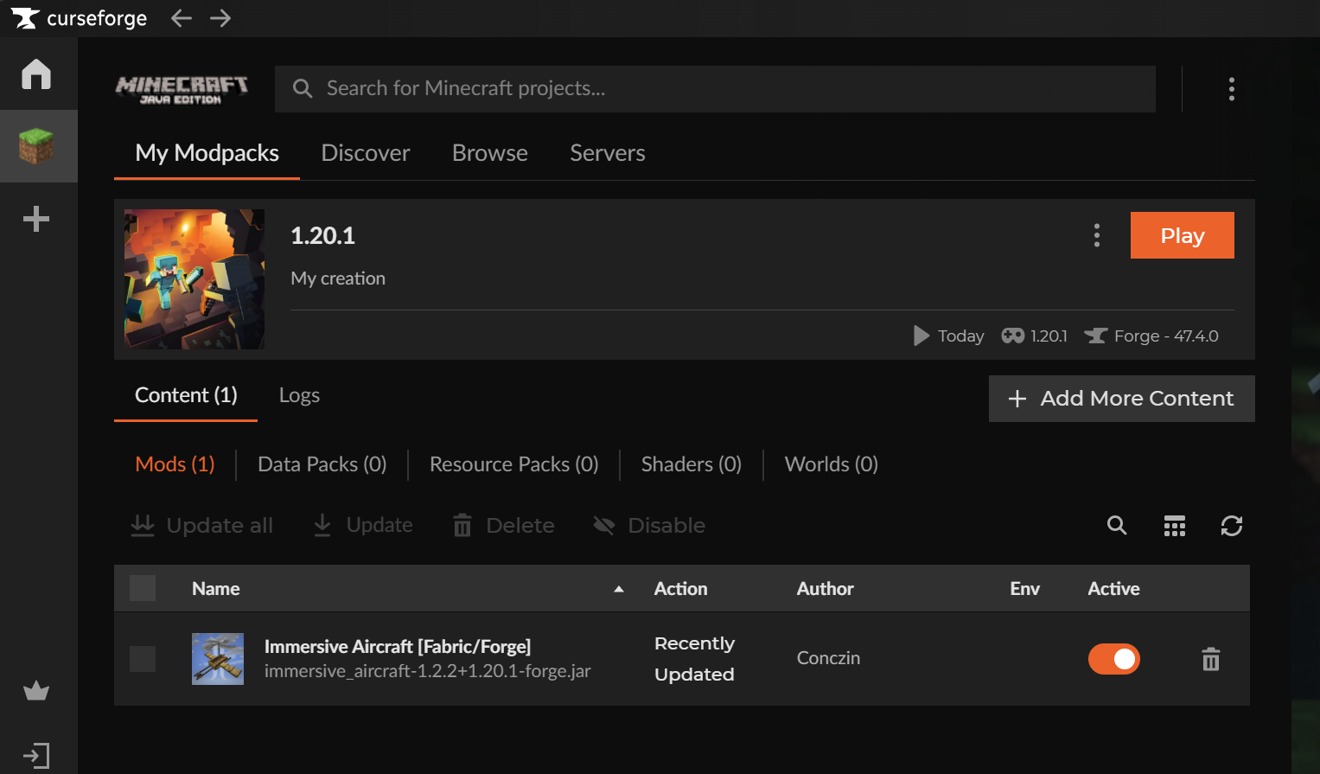Click the immersive_aircraft jar file name
Viewport: 1320px width, 774px height.
click(x=428, y=671)
